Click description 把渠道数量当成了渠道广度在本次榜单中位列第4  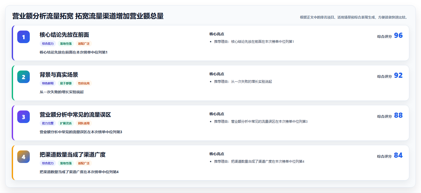pos(79,172)
